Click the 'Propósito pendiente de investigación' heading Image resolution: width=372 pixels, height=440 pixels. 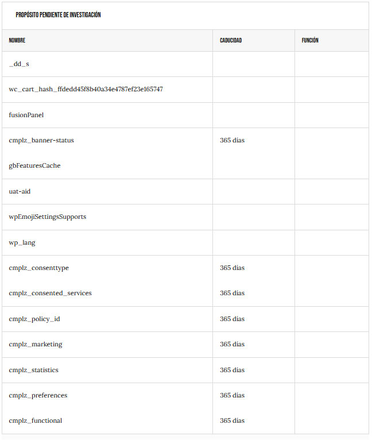[58, 16]
